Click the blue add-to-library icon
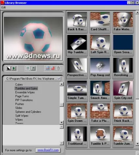 click(48, 68)
